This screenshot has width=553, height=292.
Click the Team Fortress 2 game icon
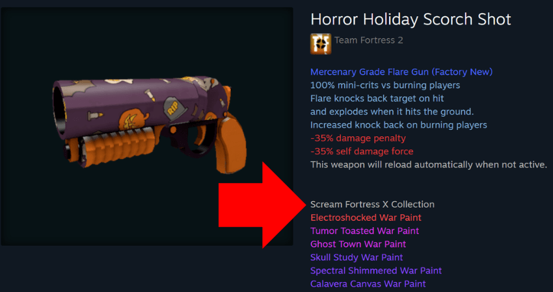pos(321,44)
